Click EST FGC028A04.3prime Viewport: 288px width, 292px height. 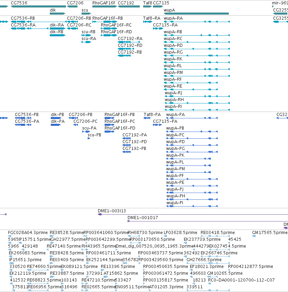[28, 233]
